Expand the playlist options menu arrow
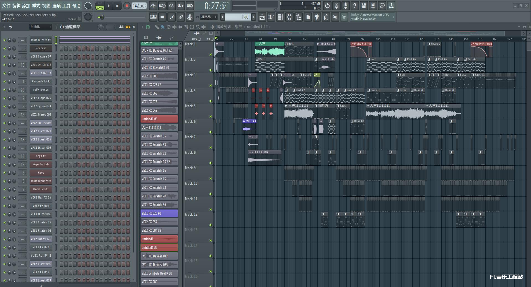This screenshot has height=287, width=531. [x=142, y=27]
